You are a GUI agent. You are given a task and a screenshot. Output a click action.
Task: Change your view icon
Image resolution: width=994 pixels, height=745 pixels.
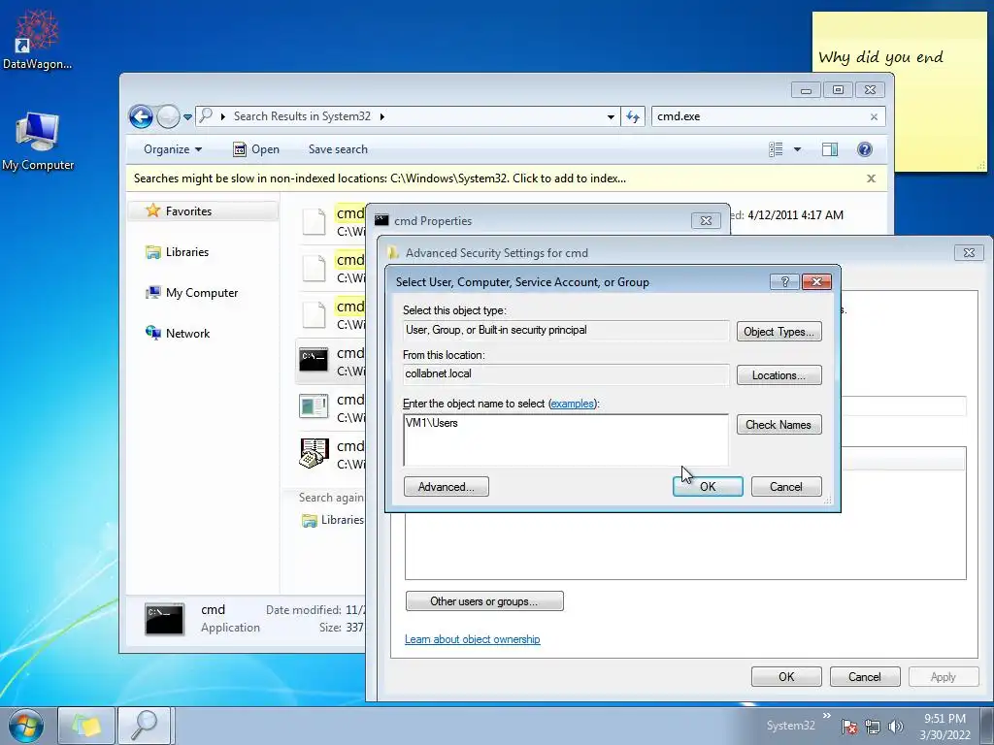(x=776, y=149)
